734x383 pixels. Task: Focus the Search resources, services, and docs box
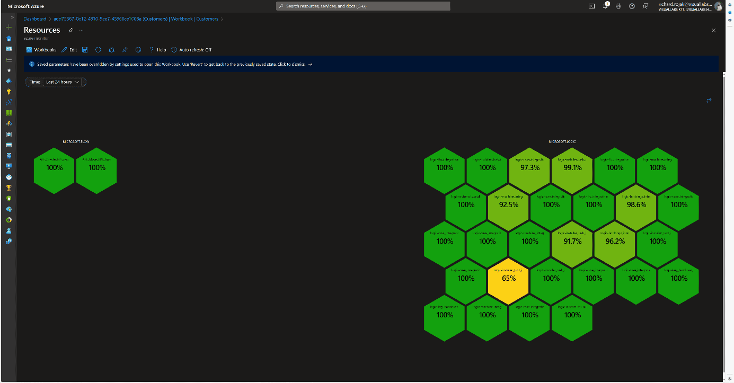tap(363, 6)
